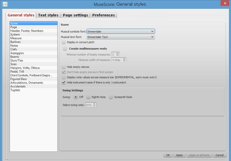Enable Display in concert pitch

(x=64, y=42)
